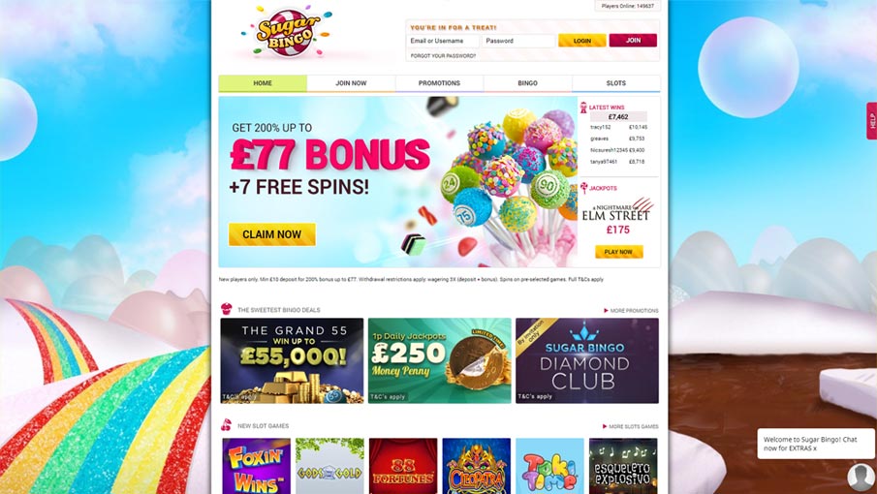
Task: Go to the Slots tab
Action: (x=615, y=83)
